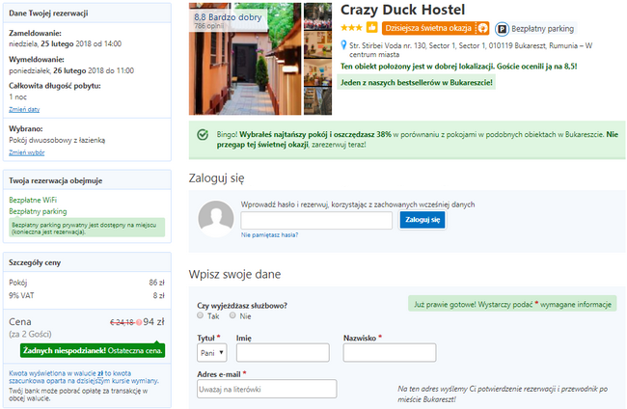Click the Zmień wybór link

[27, 152]
